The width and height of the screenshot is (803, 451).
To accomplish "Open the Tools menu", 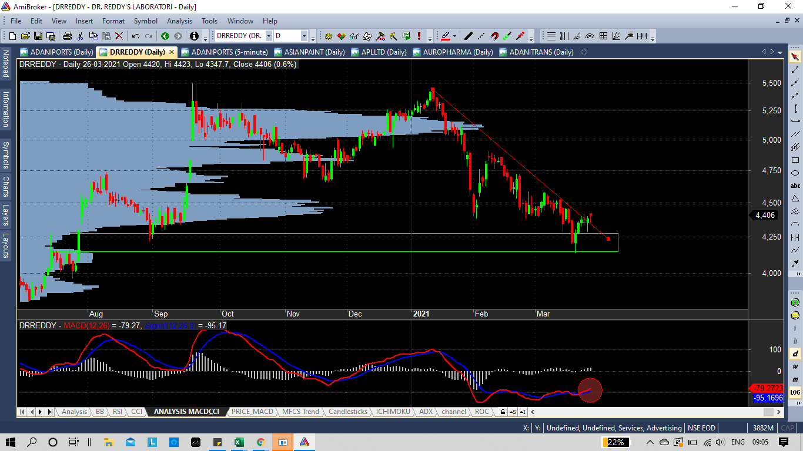I will click(209, 21).
